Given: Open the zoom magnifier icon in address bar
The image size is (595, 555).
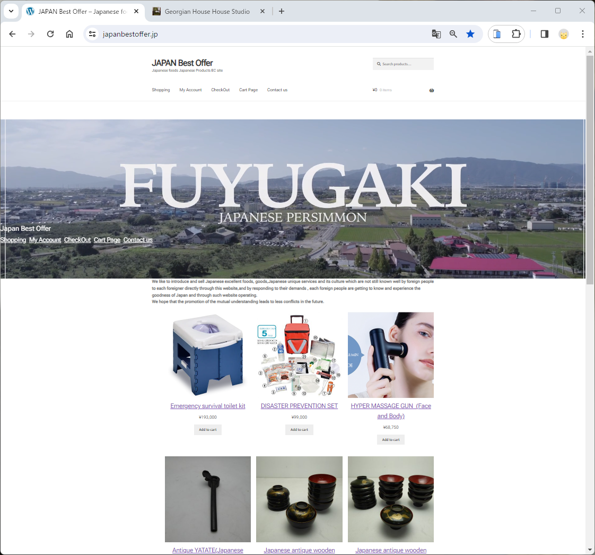Looking at the screenshot, I should point(453,34).
